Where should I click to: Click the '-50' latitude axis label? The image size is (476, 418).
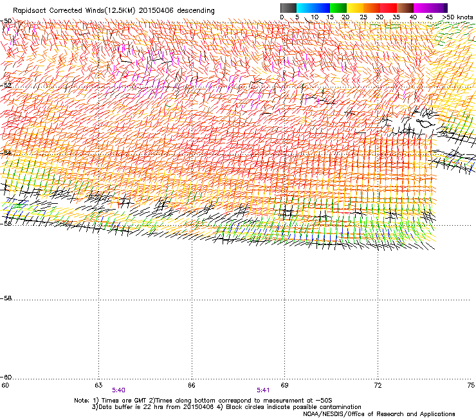point(6,21)
